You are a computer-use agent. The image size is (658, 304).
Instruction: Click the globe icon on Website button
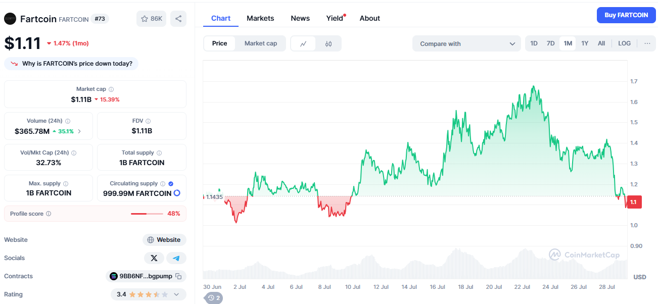150,240
